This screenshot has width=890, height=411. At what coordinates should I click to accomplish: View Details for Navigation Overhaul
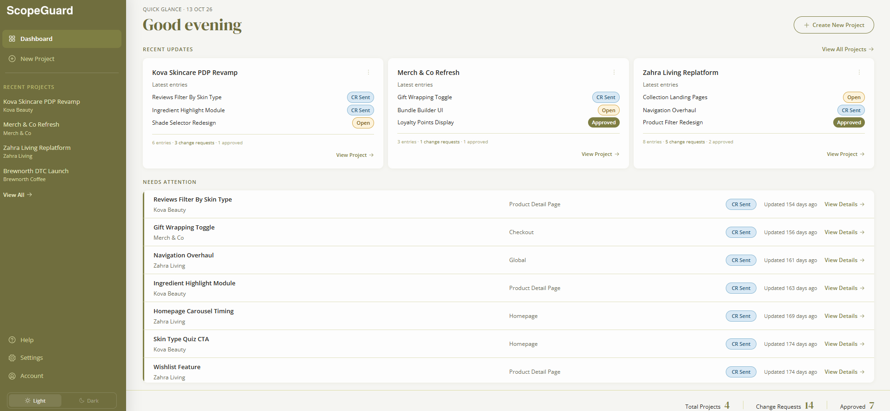click(x=844, y=260)
